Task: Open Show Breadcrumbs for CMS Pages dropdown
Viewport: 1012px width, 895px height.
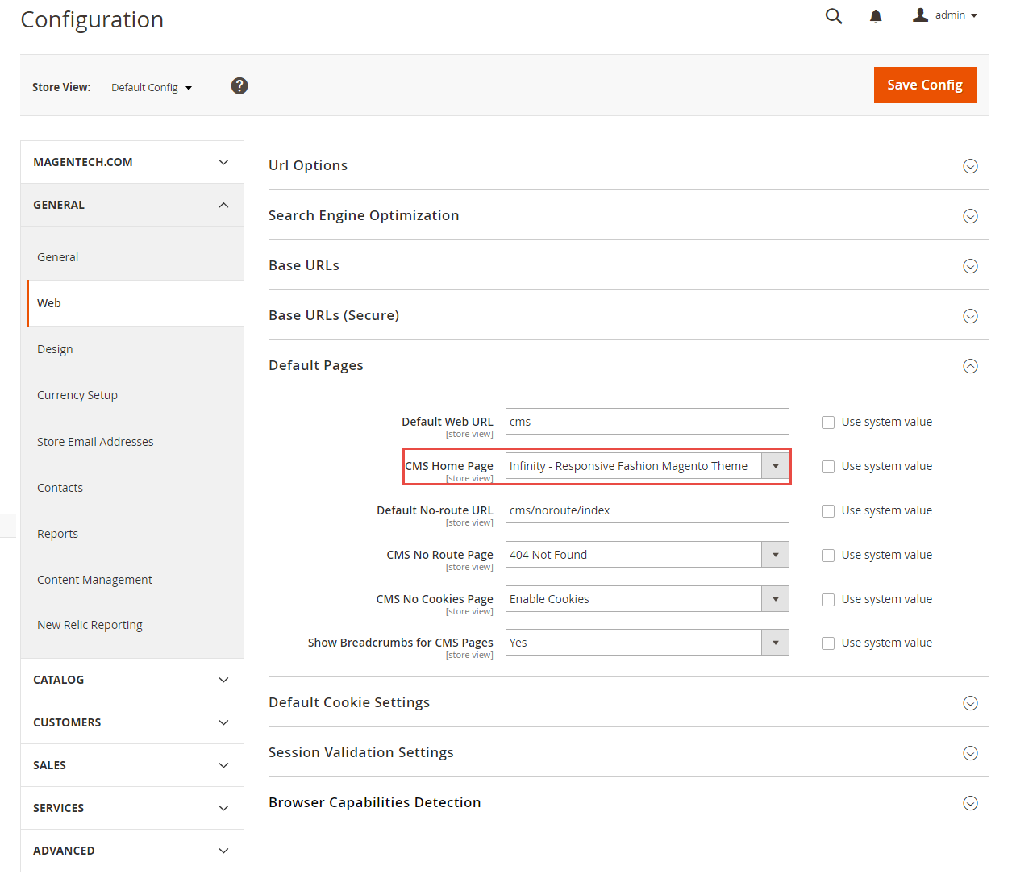Action: pyautogui.click(x=647, y=643)
